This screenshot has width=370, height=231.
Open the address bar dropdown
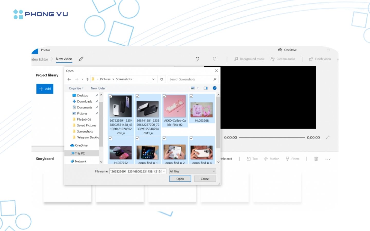tap(153, 79)
